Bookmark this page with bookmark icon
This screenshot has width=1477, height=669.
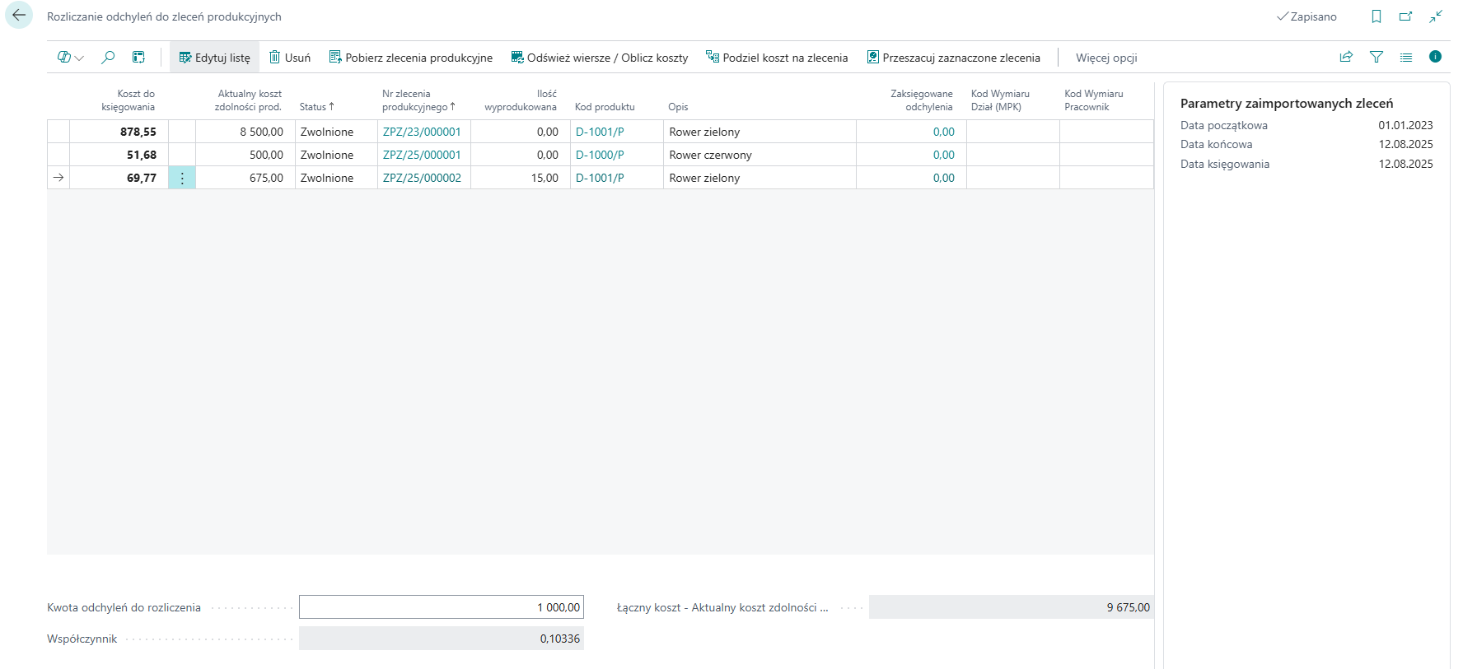1376,16
